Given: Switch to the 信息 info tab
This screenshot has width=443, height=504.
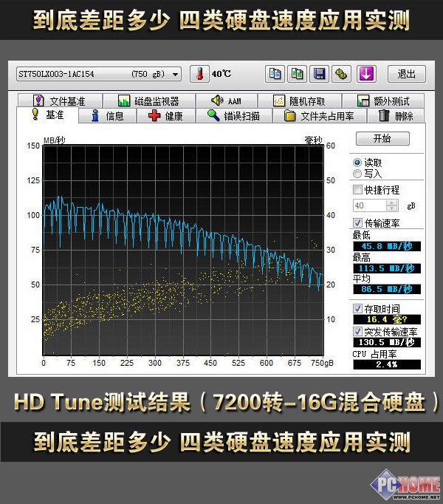Looking at the screenshot, I should coord(108,116).
